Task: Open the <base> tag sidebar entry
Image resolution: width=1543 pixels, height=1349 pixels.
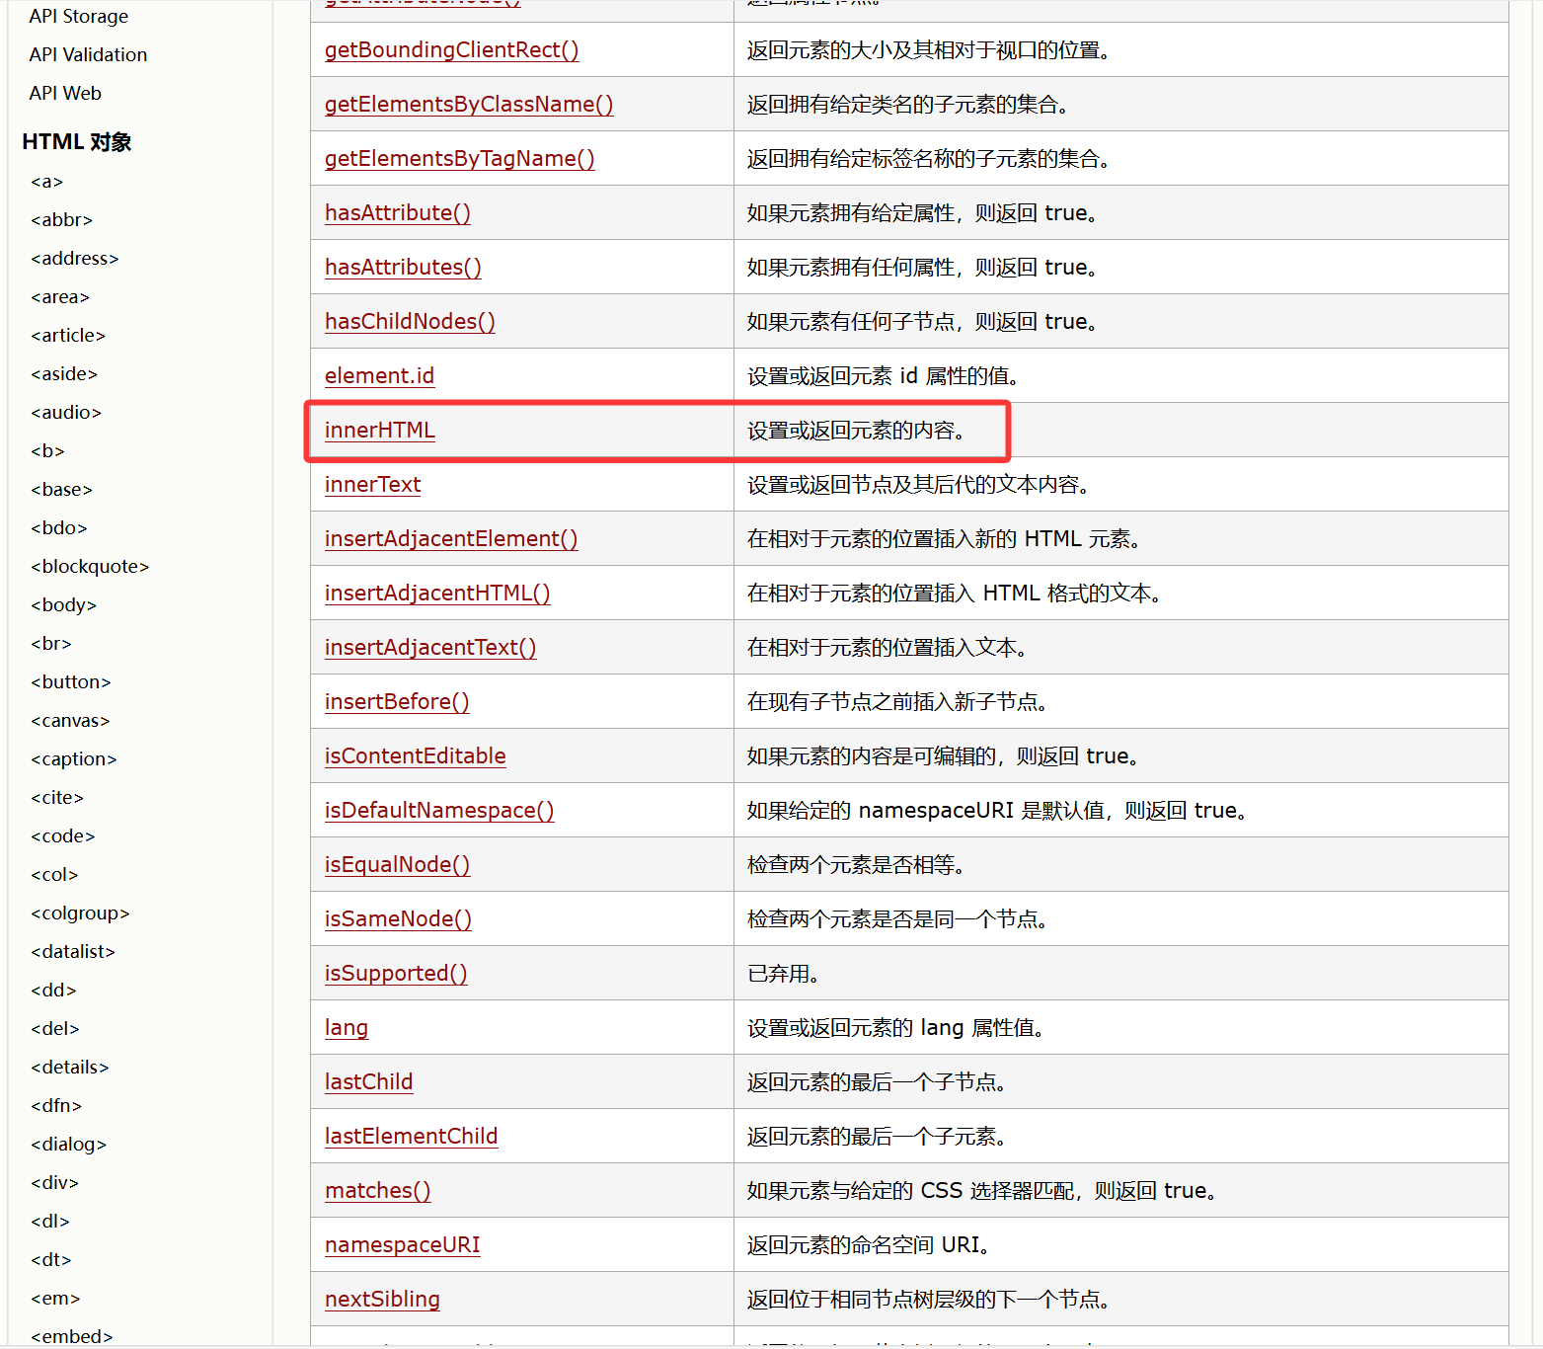Action: 61,489
